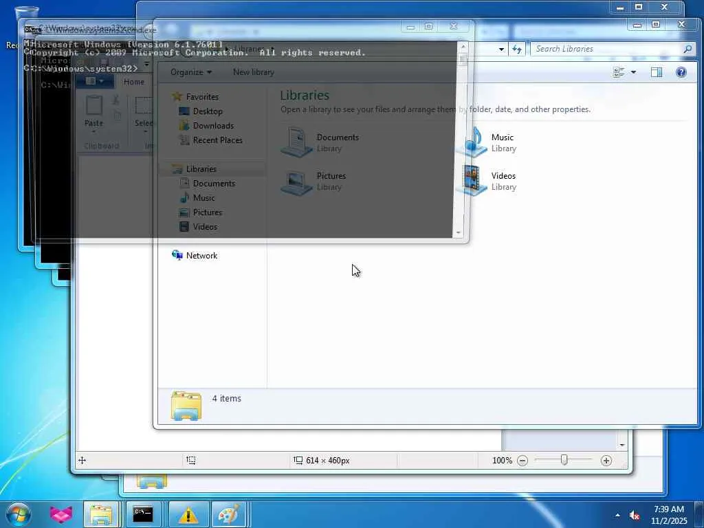Switch to the Home tab in Paint
The height and width of the screenshot is (528, 704).
point(134,82)
